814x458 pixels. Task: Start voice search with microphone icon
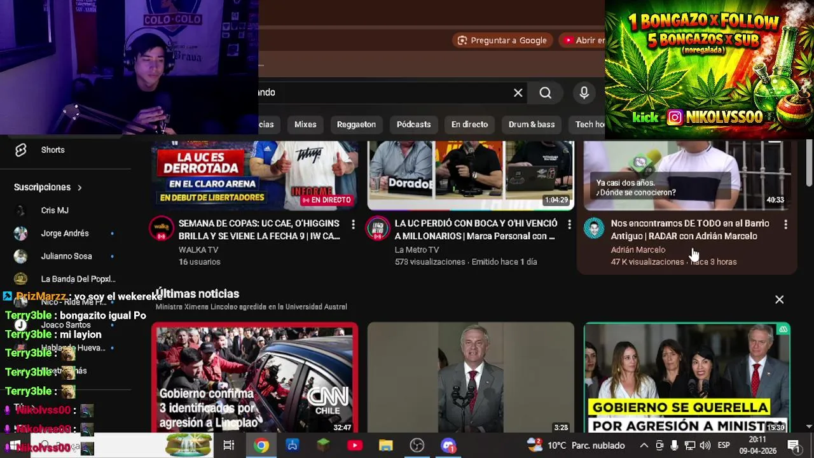[584, 93]
